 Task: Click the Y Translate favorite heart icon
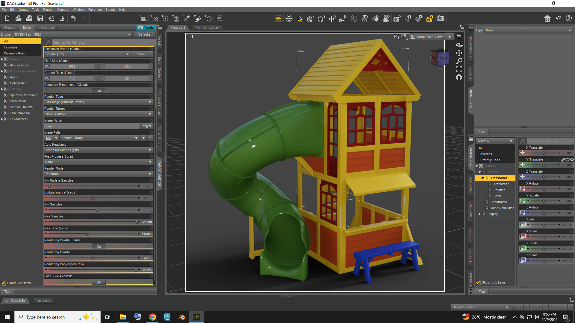tap(568, 160)
